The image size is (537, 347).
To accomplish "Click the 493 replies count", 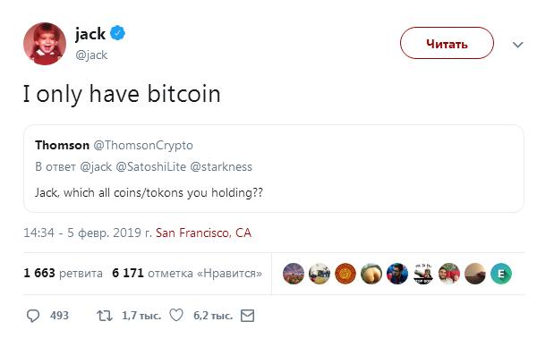I will coord(59,315).
